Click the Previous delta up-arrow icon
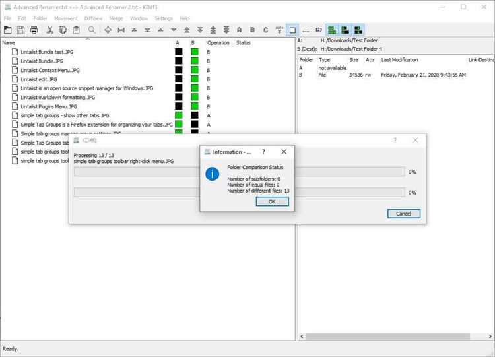495x357 pixels. [x=160, y=30]
